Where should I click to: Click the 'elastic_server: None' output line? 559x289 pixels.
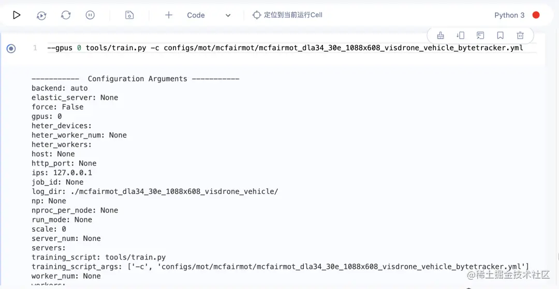pos(75,98)
